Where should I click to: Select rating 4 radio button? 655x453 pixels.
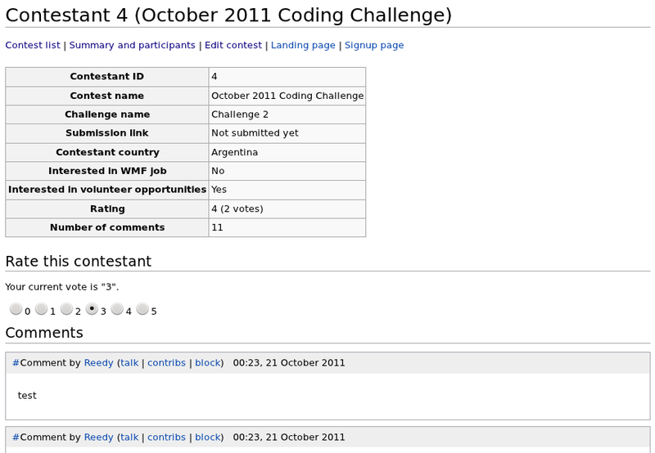(x=117, y=309)
